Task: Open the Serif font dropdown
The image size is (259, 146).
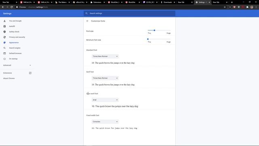Action: pyautogui.click(x=105, y=78)
